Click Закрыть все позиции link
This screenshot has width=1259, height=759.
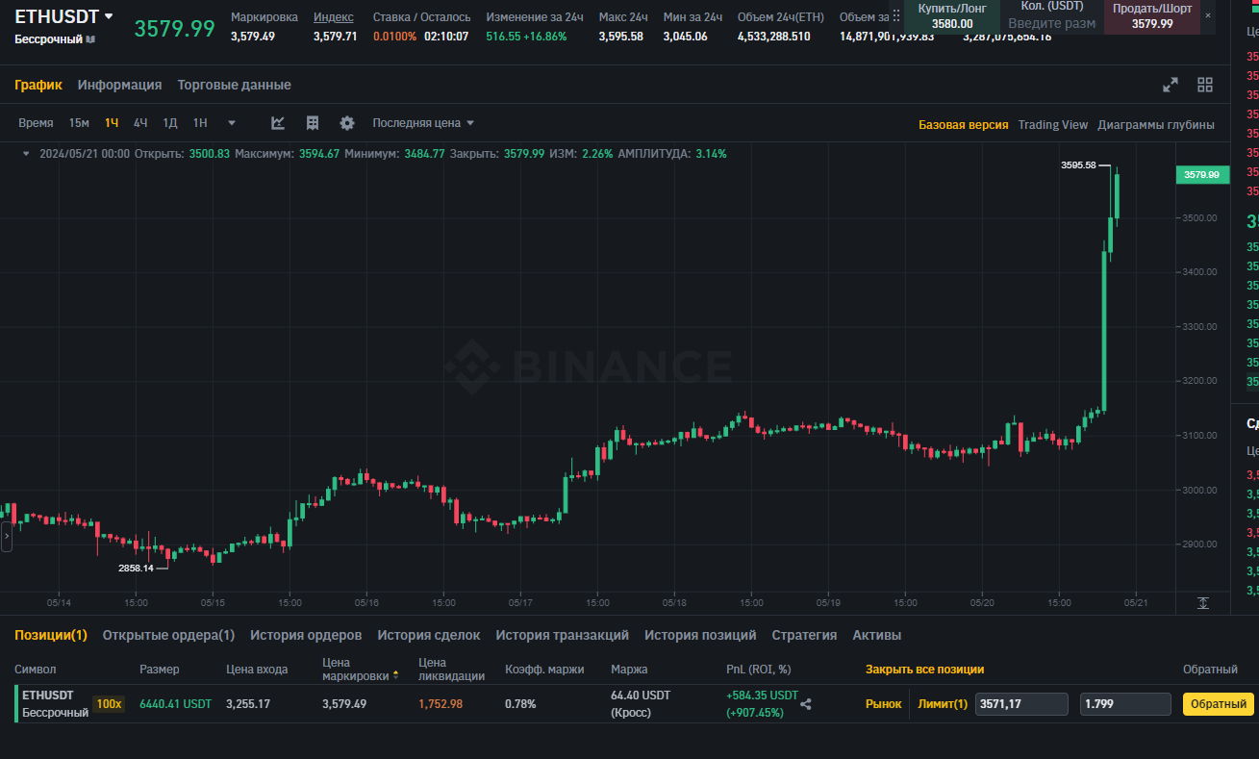[x=924, y=670]
